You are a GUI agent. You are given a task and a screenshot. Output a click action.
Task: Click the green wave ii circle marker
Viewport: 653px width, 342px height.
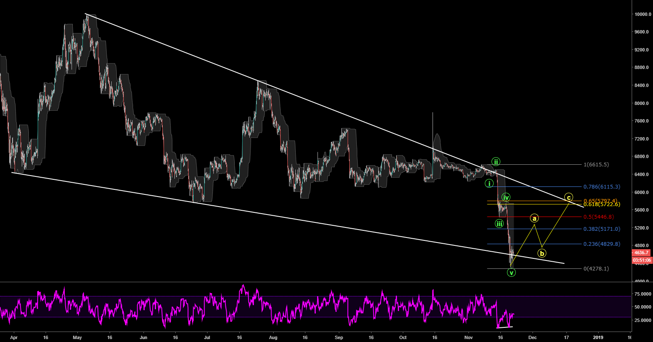click(x=495, y=162)
